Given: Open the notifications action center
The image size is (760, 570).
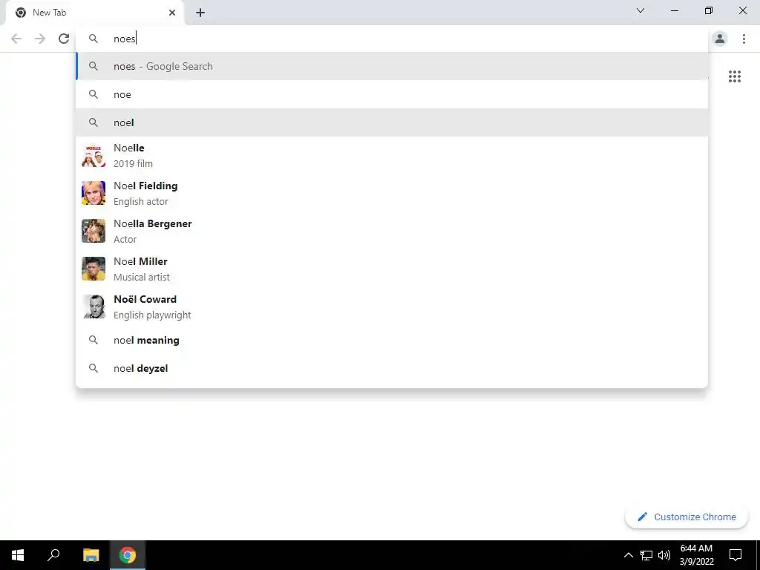Looking at the screenshot, I should [x=736, y=555].
